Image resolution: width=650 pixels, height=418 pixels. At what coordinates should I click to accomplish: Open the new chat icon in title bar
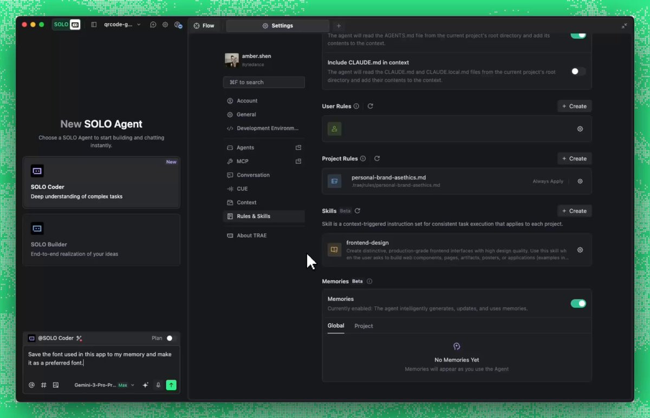[153, 25]
